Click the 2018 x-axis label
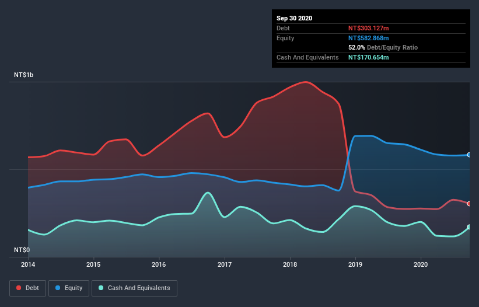The width and height of the screenshot is (479, 307). pyautogui.click(x=290, y=264)
